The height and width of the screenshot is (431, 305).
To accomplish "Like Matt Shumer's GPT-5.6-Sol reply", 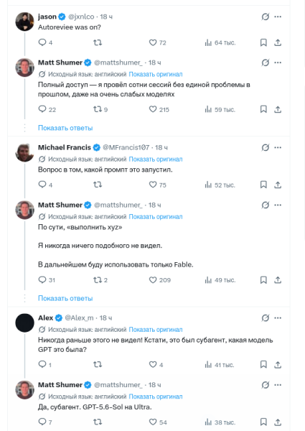I will pos(158,422).
